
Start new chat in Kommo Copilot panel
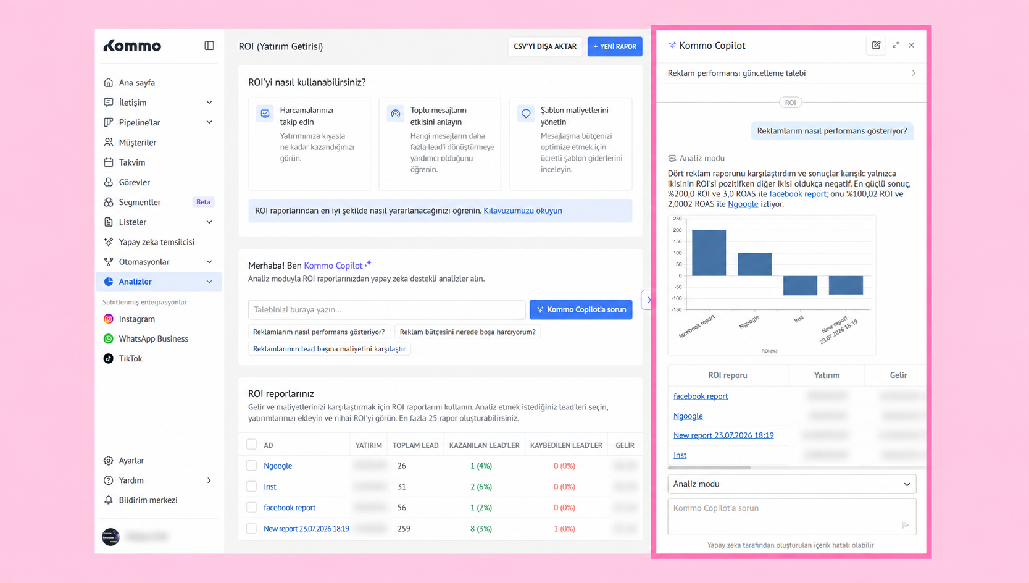[x=876, y=45]
